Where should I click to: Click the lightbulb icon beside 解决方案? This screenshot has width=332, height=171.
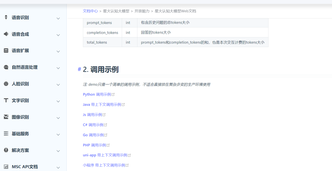pos(6,150)
